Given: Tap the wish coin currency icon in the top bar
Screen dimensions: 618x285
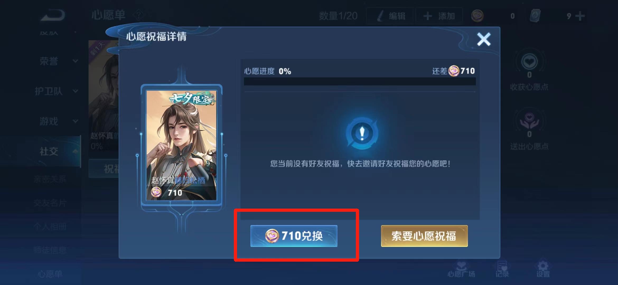Looking at the screenshot, I should (x=477, y=16).
